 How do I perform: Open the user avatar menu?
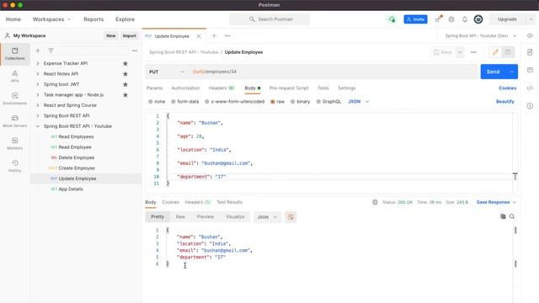(478, 19)
